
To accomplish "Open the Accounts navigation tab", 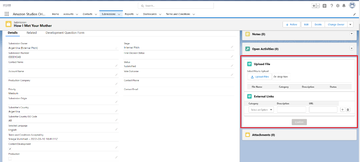I will pyautogui.click(x=68, y=14).
